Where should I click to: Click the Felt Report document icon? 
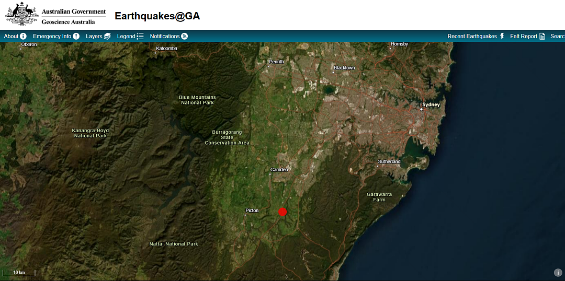click(543, 37)
